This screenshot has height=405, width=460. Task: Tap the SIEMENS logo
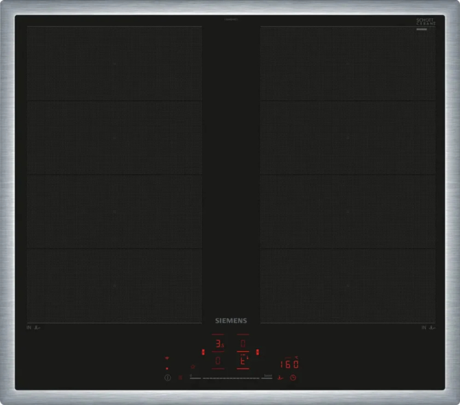tap(231, 321)
